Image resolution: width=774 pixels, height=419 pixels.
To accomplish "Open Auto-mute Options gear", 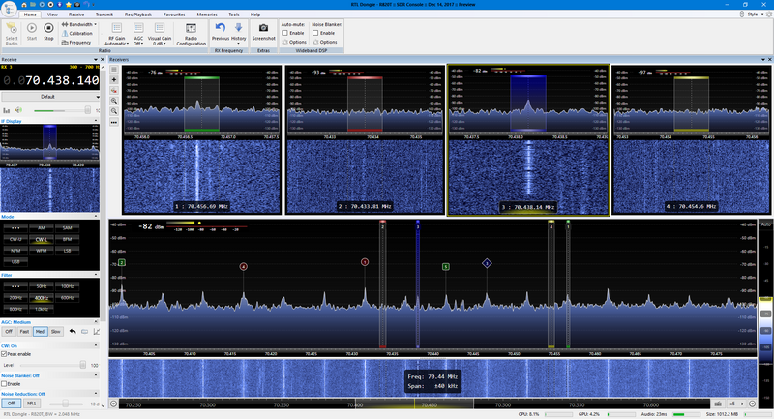I will coord(294,42).
